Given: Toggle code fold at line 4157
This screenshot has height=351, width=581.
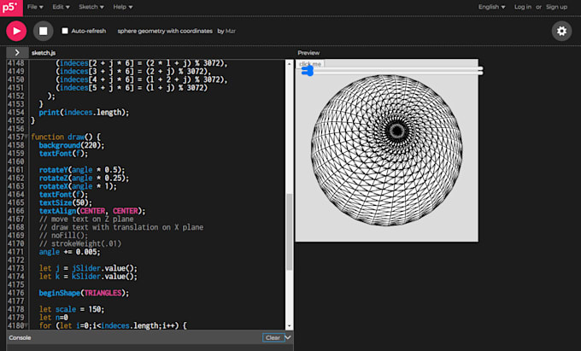Looking at the screenshot, I should 27,137.
